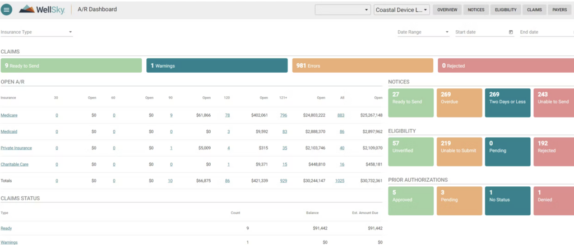The image size is (574, 245).
Task: Open the blank selector dropdown in header
Action: (343, 10)
